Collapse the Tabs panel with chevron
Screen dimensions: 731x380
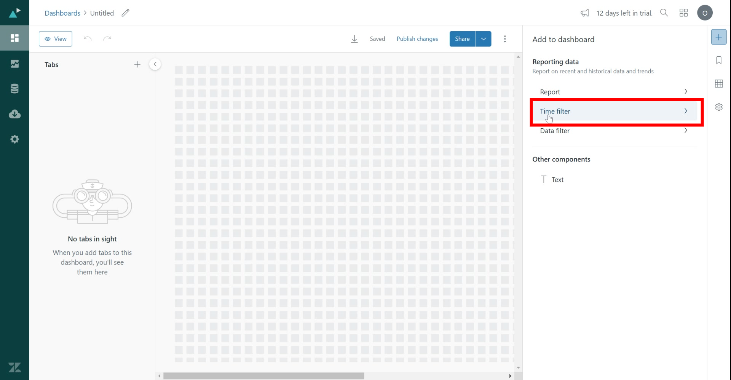click(155, 64)
